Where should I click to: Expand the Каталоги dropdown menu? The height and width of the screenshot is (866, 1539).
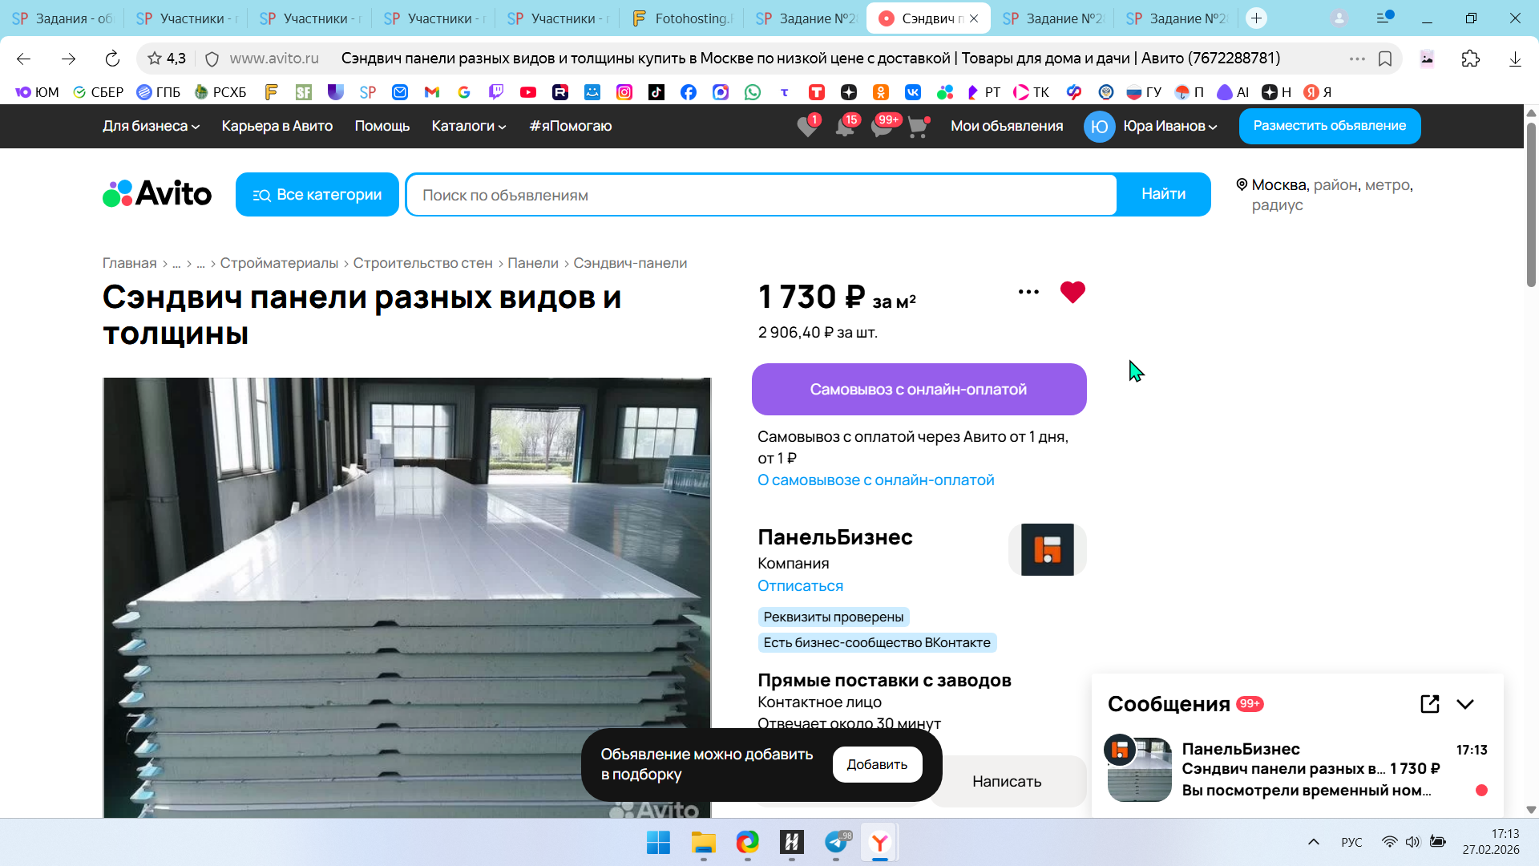click(x=468, y=126)
